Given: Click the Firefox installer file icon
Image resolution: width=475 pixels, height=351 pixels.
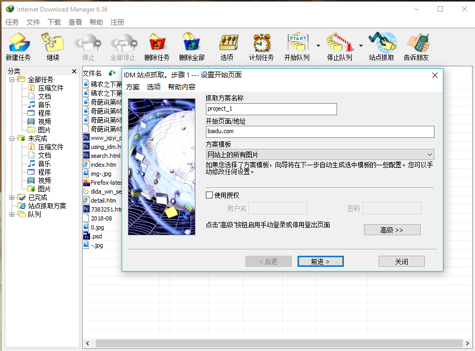Looking at the screenshot, I should pyautogui.click(x=86, y=183).
